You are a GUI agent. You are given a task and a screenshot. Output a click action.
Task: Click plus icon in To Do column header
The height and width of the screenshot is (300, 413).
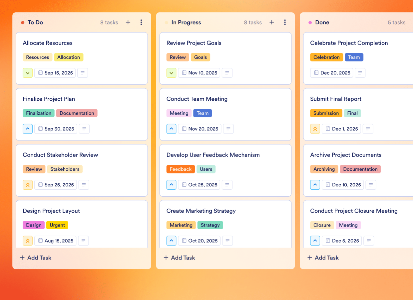coord(128,22)
